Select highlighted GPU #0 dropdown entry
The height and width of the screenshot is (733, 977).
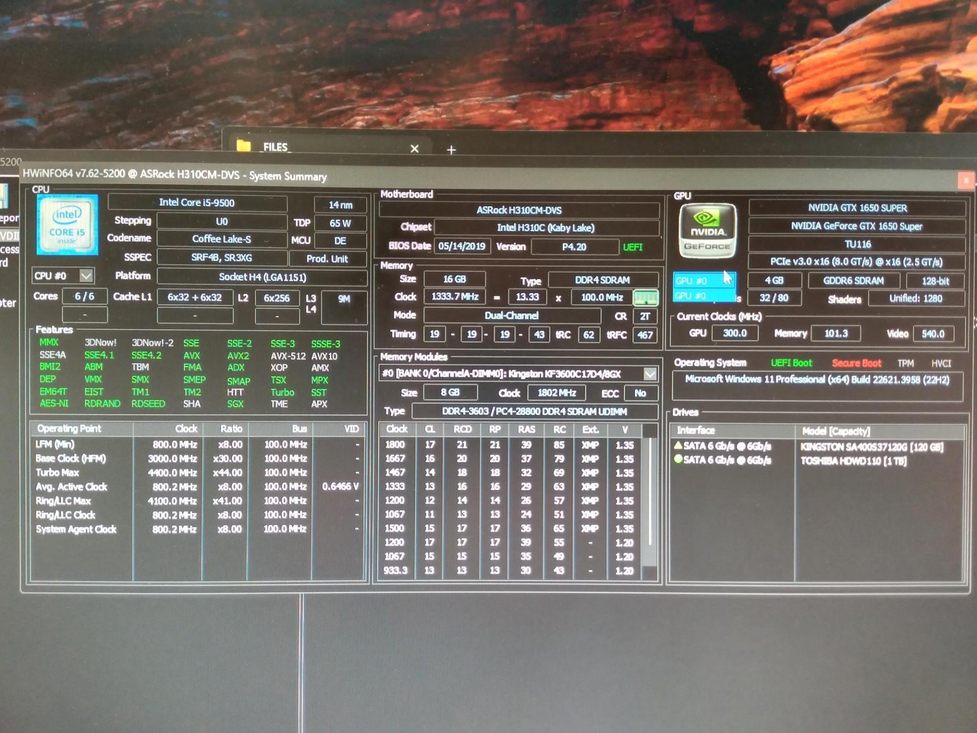pyautogui.click(x=703, y=280)
